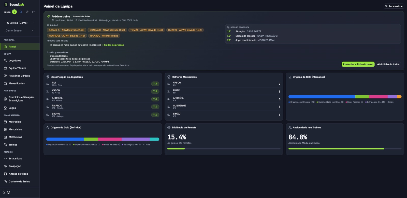The width and height of the screenshot is (407, 198).
Task: Expand the FC Estrela (Demo) team dropdown
Action: pyautogui.click(x=20, y=23)
